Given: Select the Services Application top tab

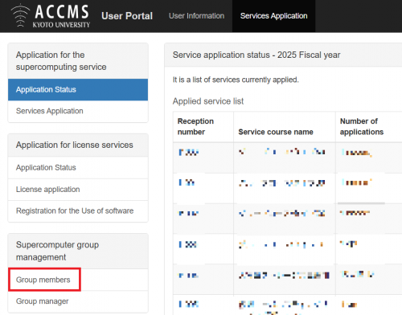Looking at the screenshot, I should click(x=273, y=16).
